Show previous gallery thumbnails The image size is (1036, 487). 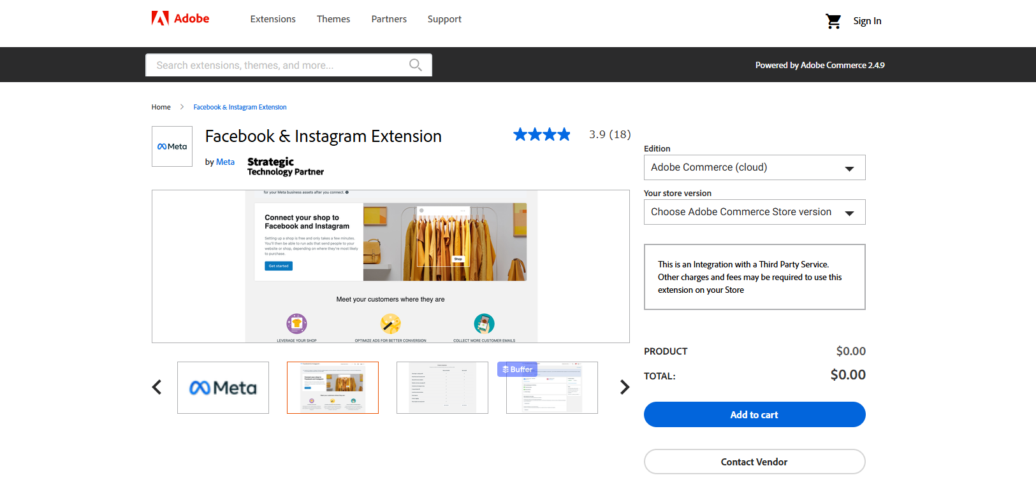click(157, 387)
